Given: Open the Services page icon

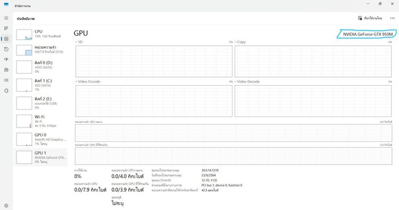Looking at the screenshot, I should click(x=6, y=90).
